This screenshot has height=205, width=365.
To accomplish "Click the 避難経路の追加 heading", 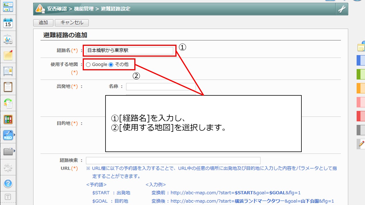I will 65,35.
